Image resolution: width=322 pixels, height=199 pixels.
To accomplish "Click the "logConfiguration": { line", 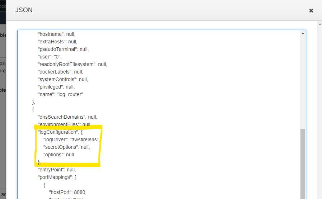I will point(60,132).
